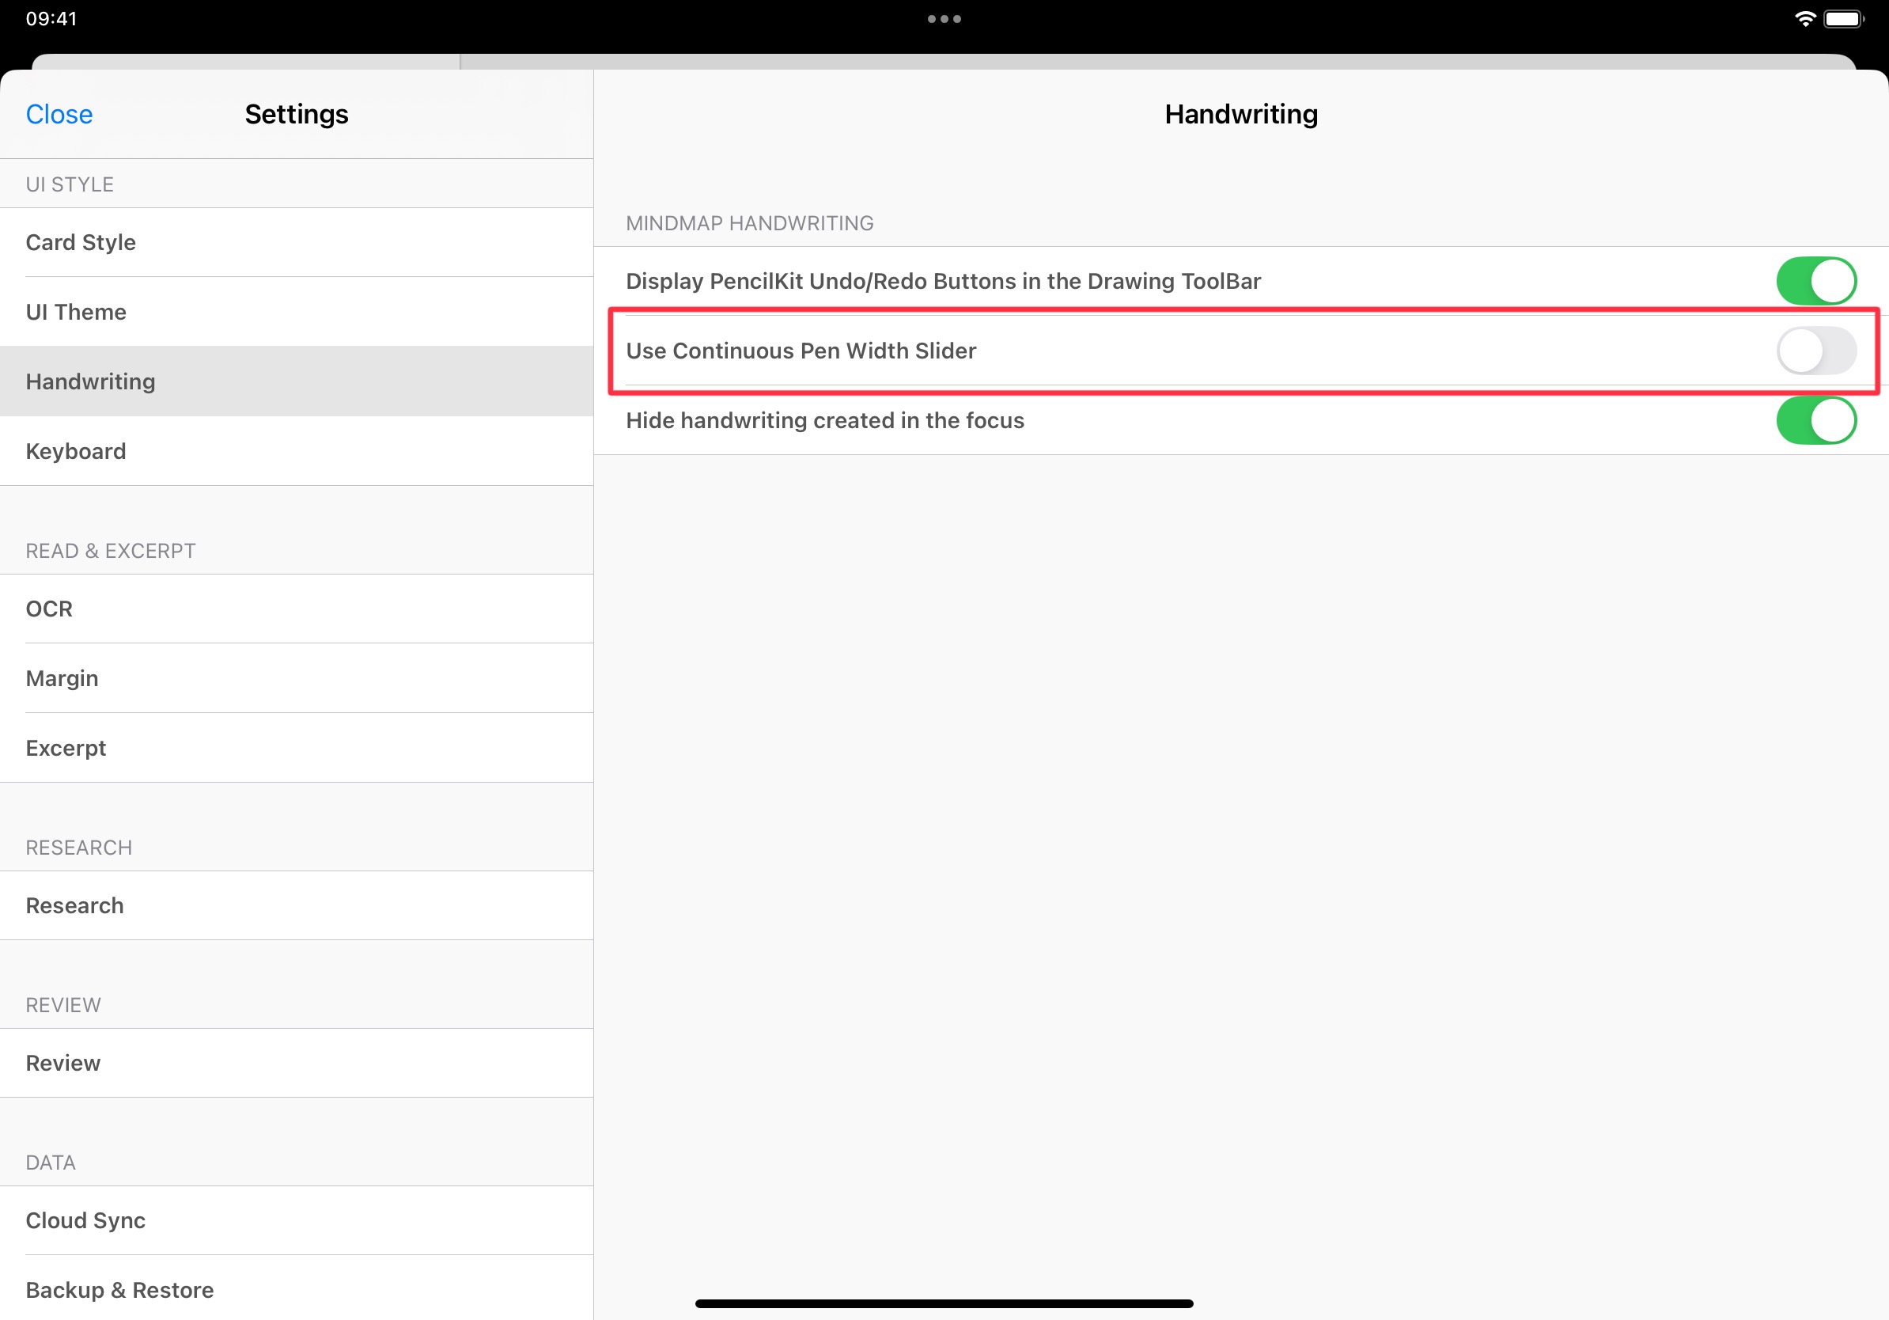Tap the Wi-Fi status icon
Screen dimensions: 1889x1320
1804,19
